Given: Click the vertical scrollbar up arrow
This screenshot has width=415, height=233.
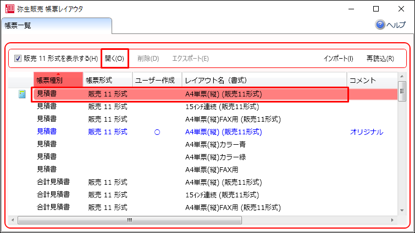Looking at the screenshot, I should [x=402, y=76].
